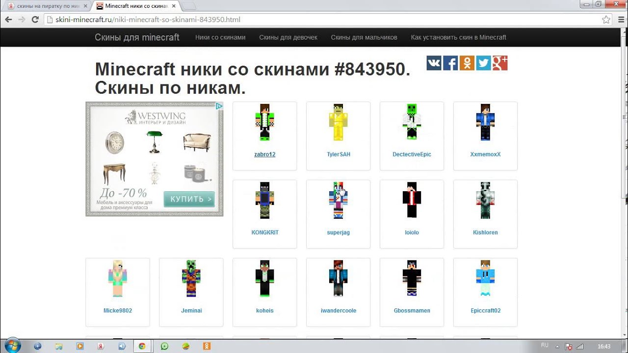This screenshot has height=353, width=628.
Task: Bookmark this page with the star
Action: (606, 20)
